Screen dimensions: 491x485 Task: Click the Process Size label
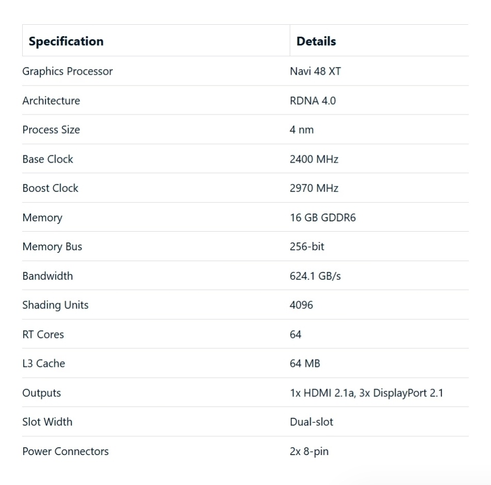[x=51, y=130]
